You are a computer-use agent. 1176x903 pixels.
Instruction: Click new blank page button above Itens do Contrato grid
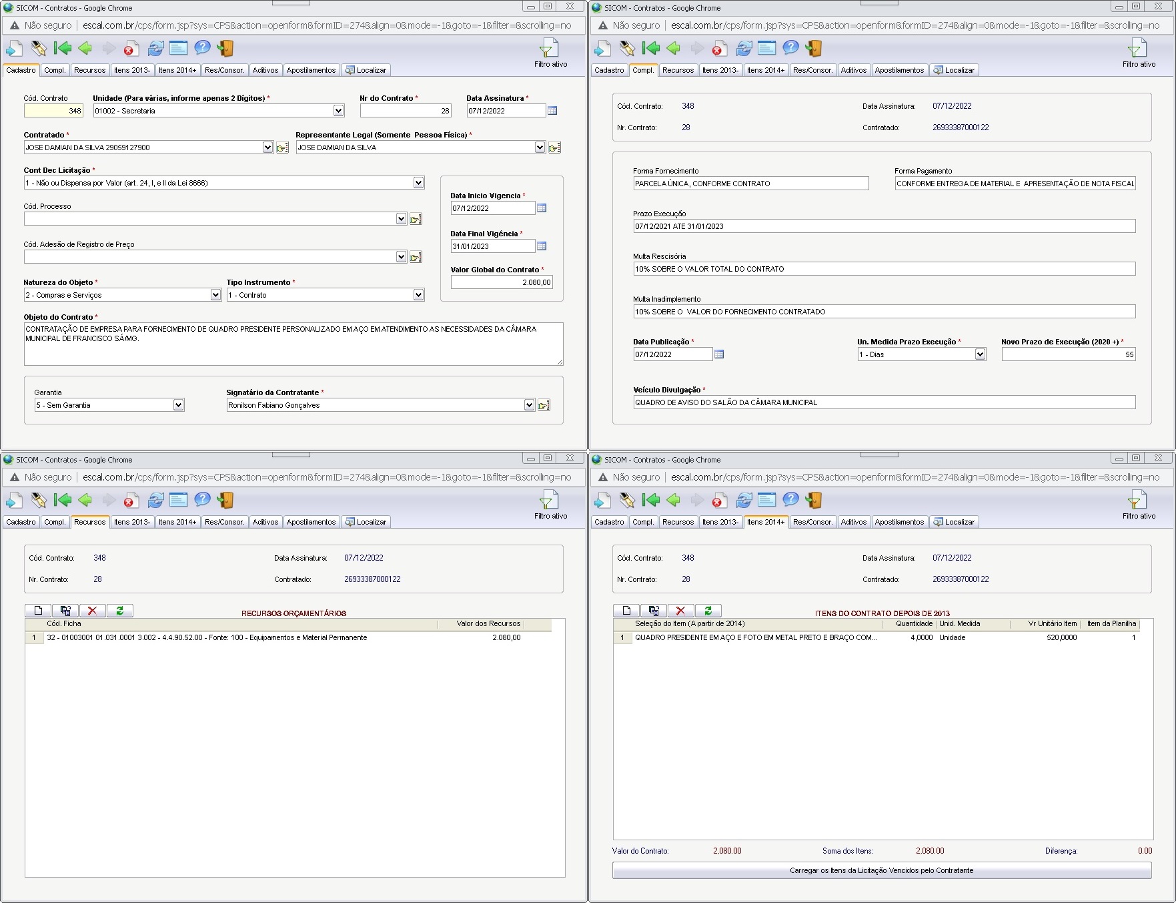[x=626, y=611]
